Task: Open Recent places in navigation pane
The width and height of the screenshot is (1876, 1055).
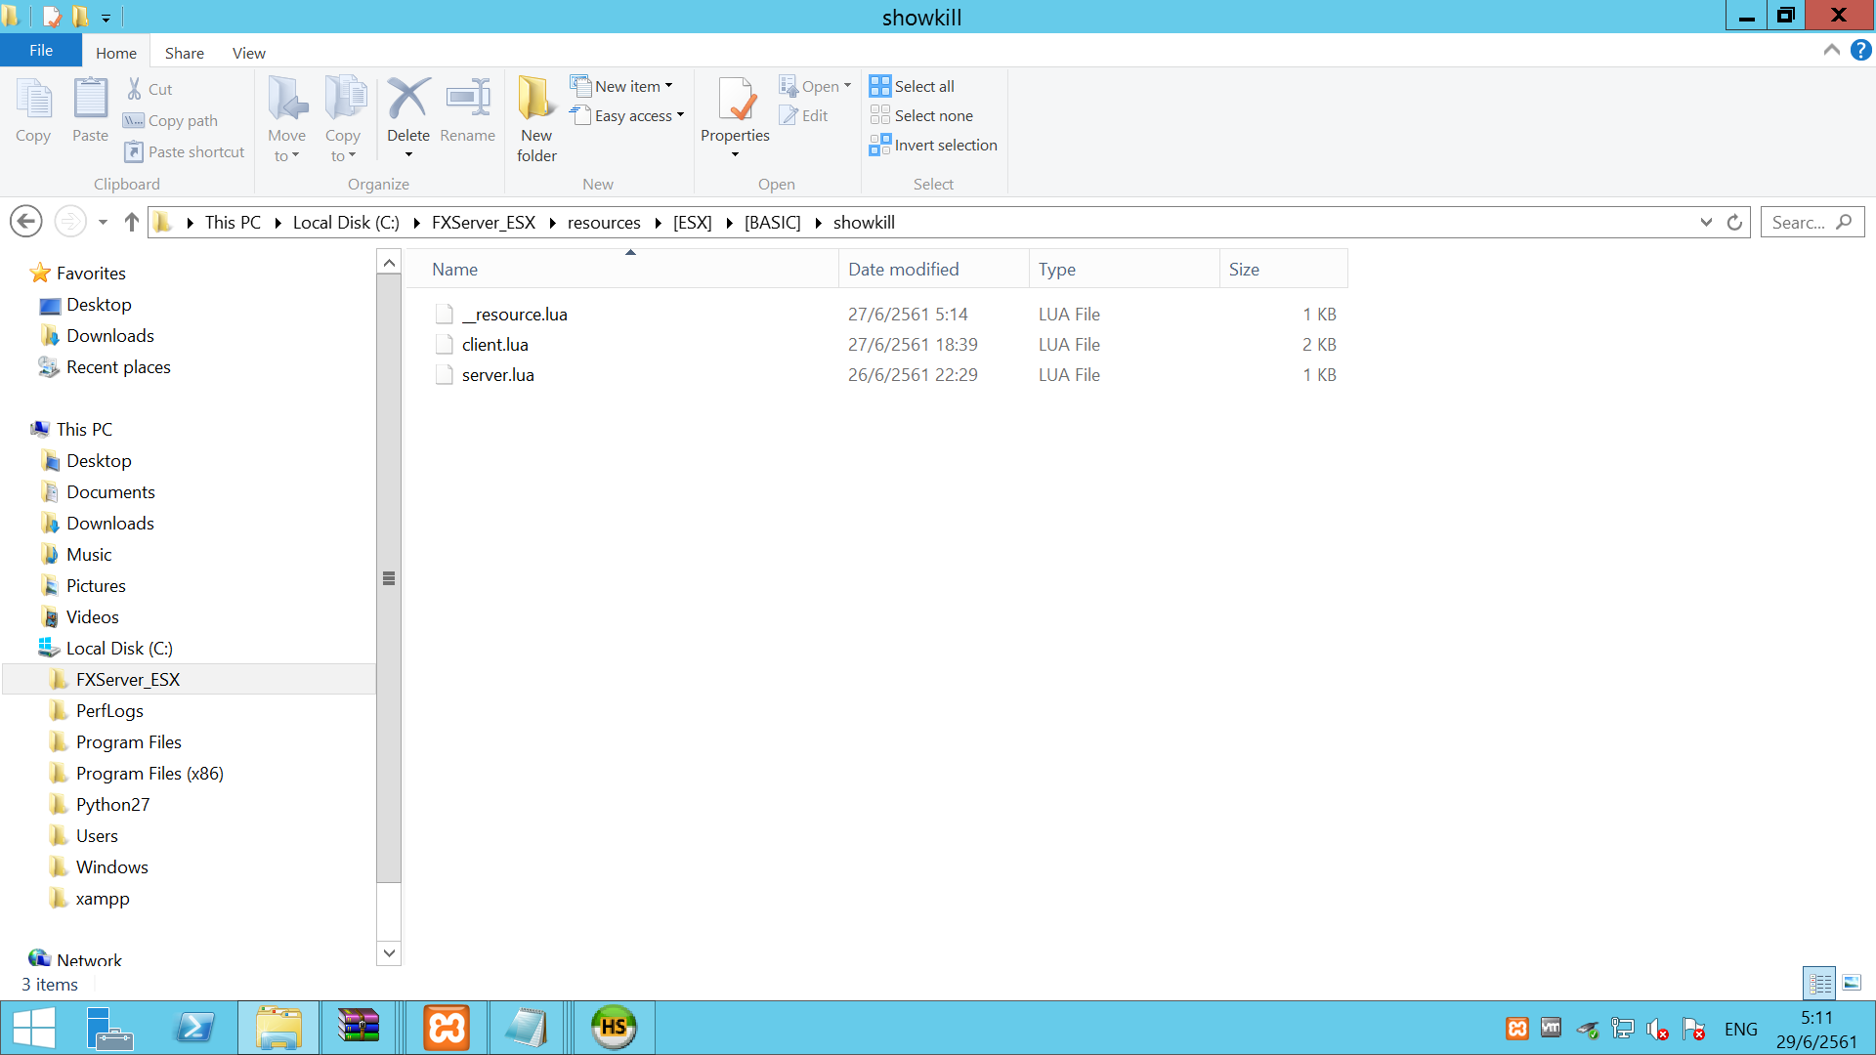Action: pyautogui.click(x=118, y=366)
